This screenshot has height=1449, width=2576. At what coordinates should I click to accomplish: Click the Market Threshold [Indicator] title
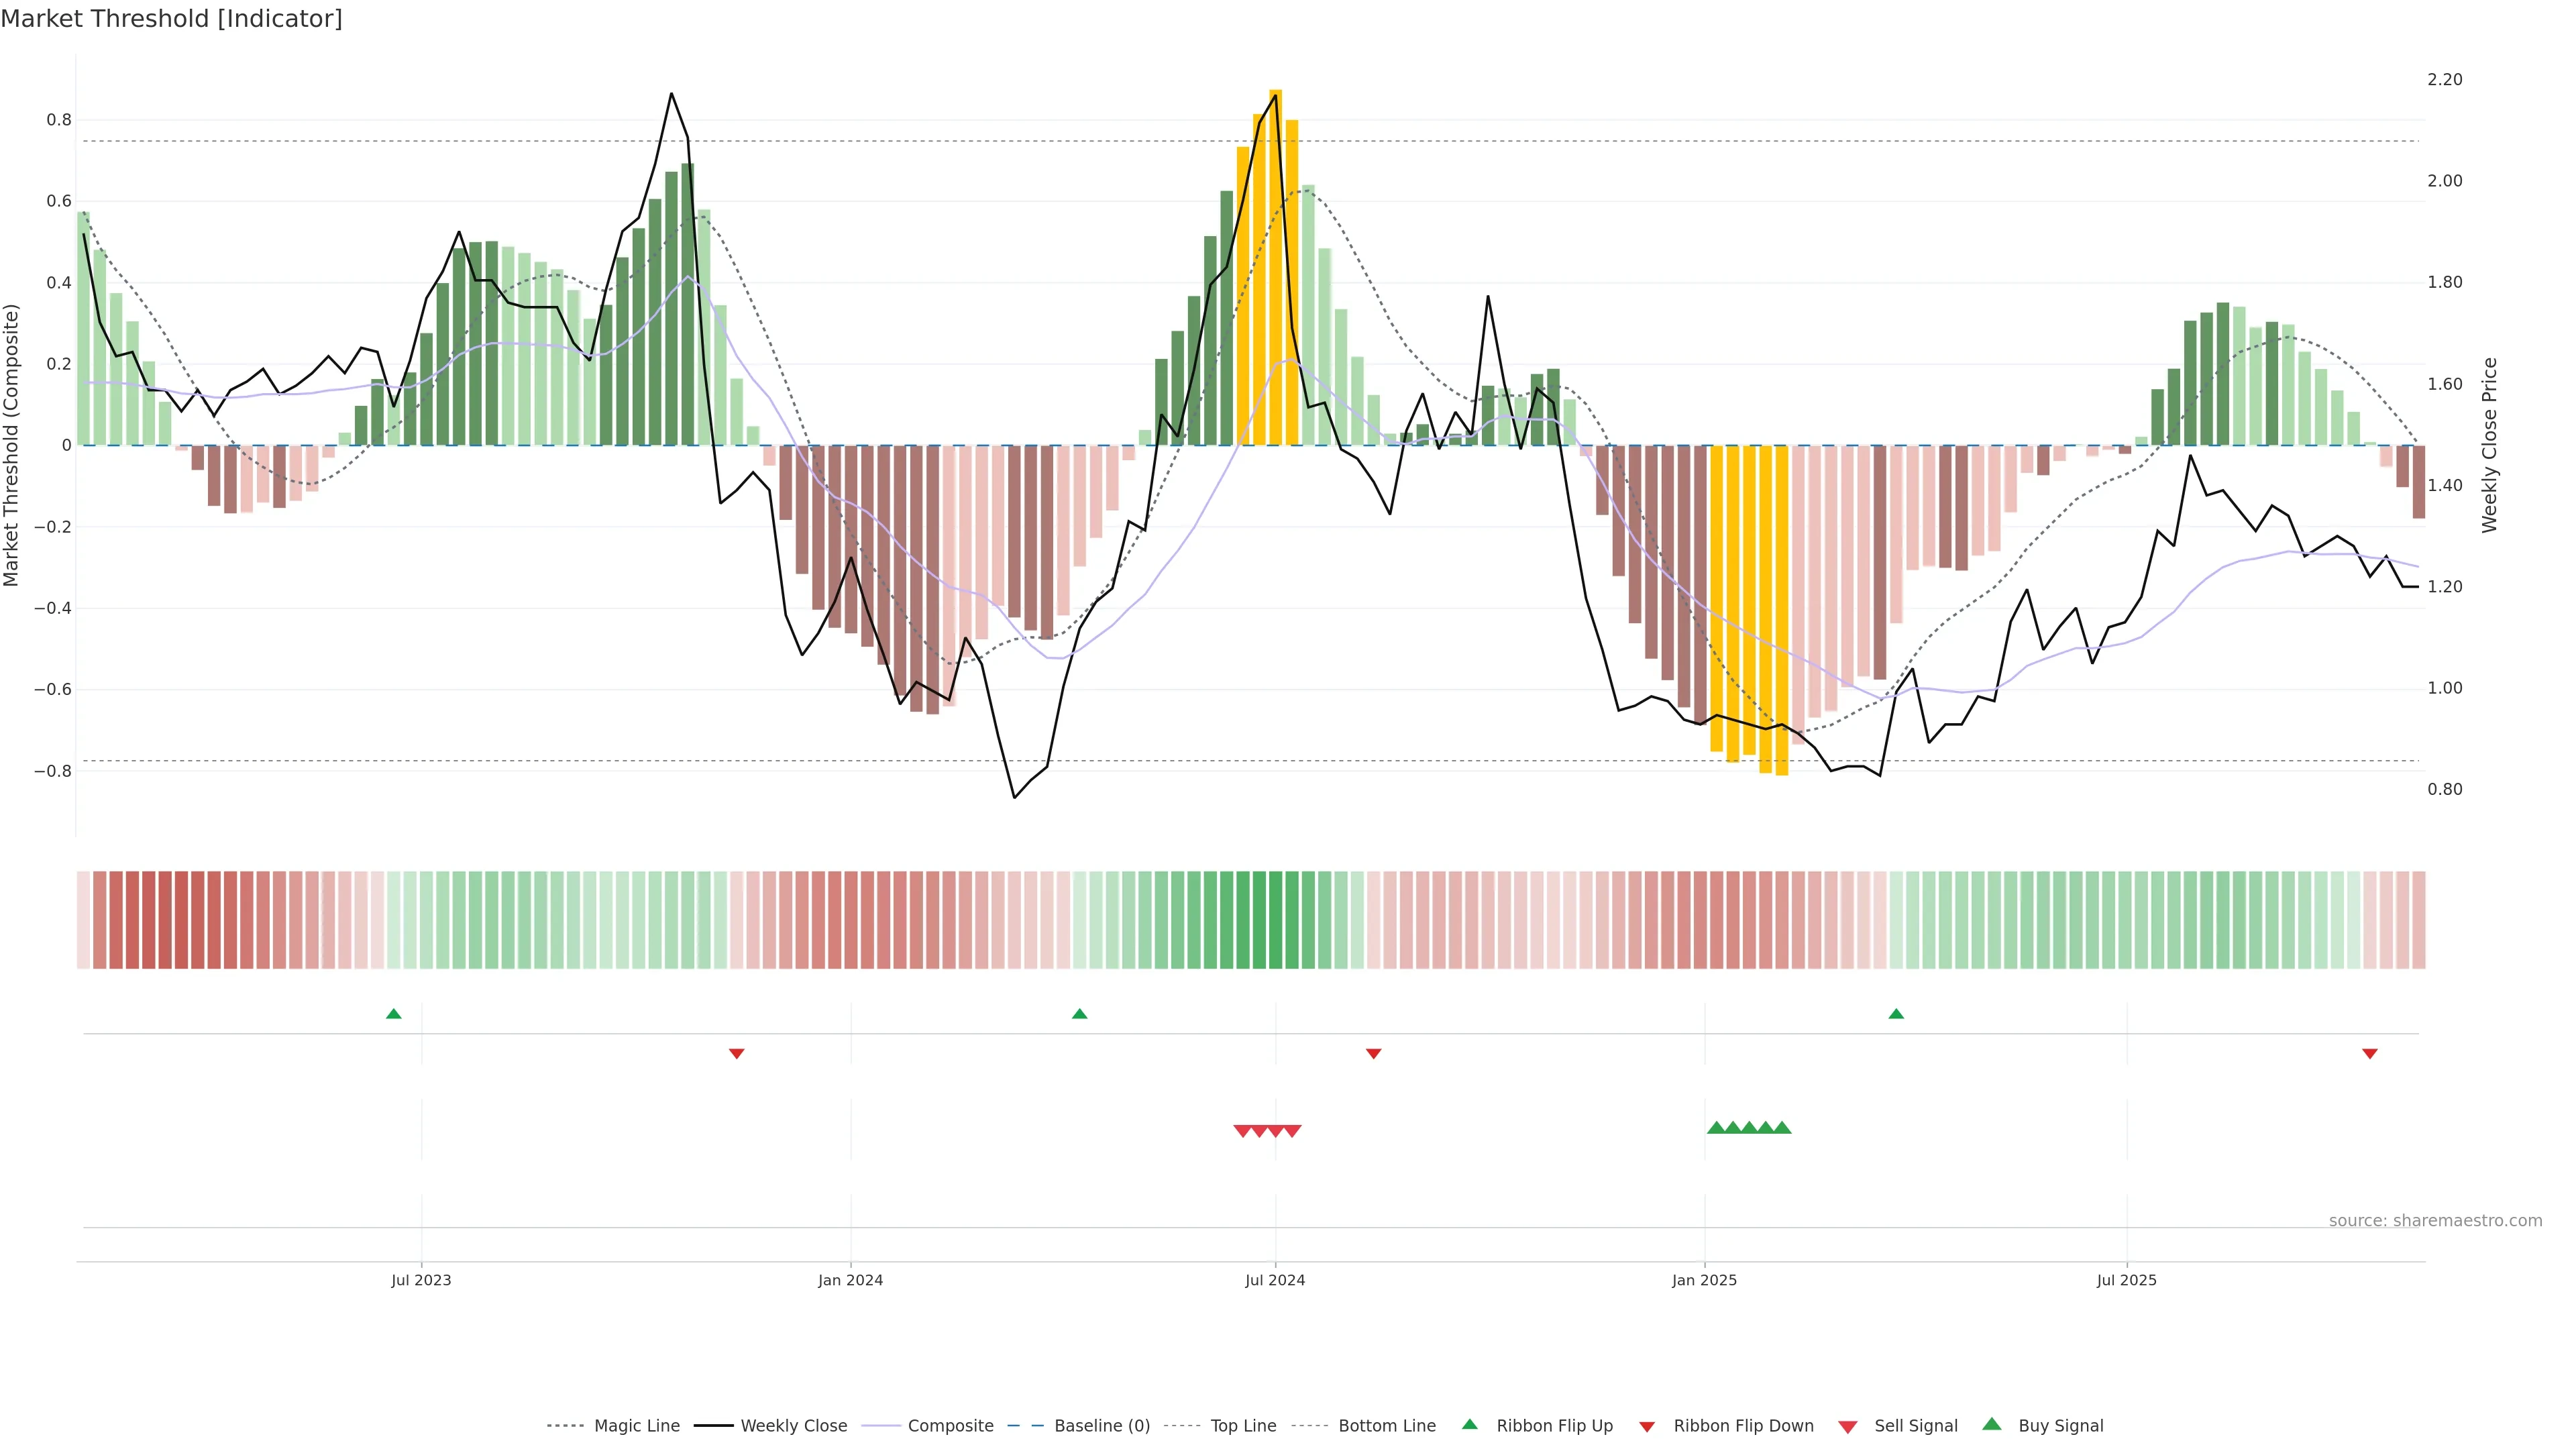tap(171, 19)
